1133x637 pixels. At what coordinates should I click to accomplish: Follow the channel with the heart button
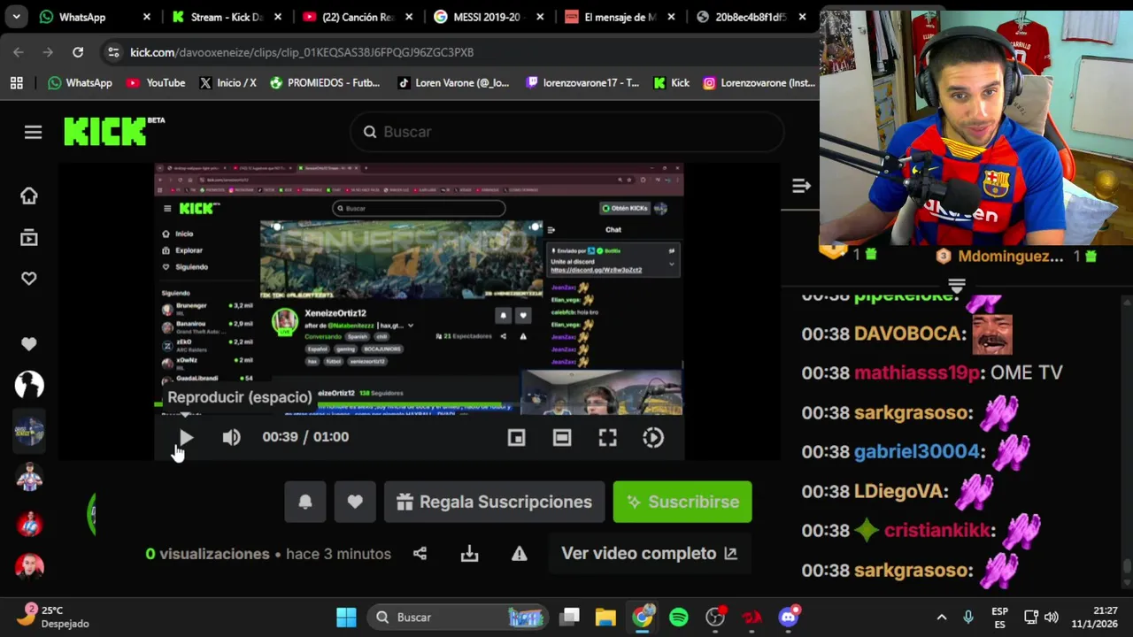(x=355, y=502)
